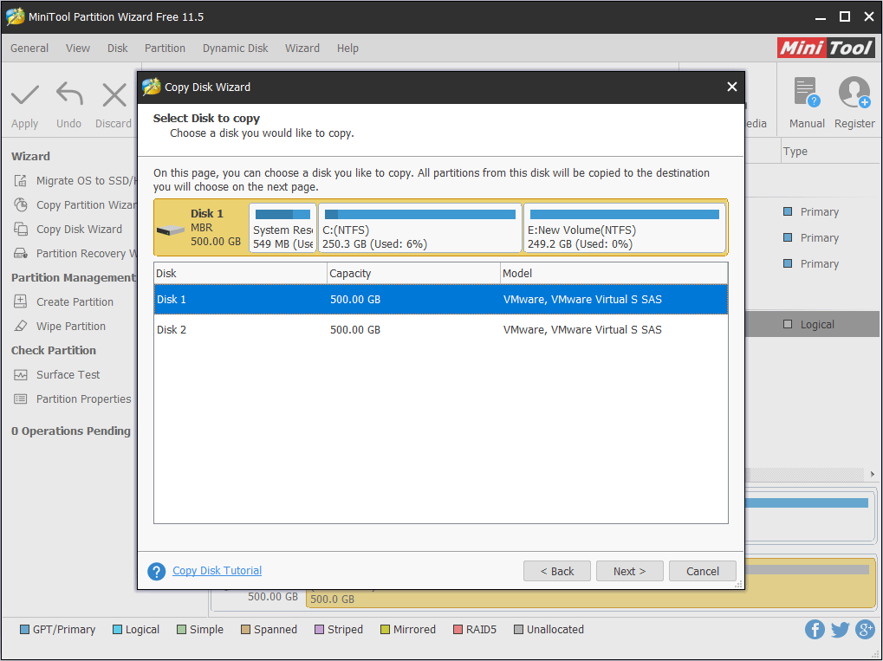Open Partition Properties from sidebar
The width and height of the screenshot is (883, 661).
pyautogui.click(x=72, y=399)
